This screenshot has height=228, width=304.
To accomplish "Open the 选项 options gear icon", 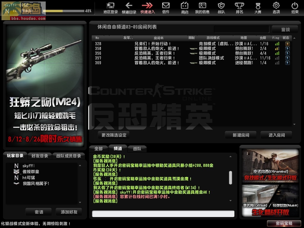I will click(x=276, y=8).
